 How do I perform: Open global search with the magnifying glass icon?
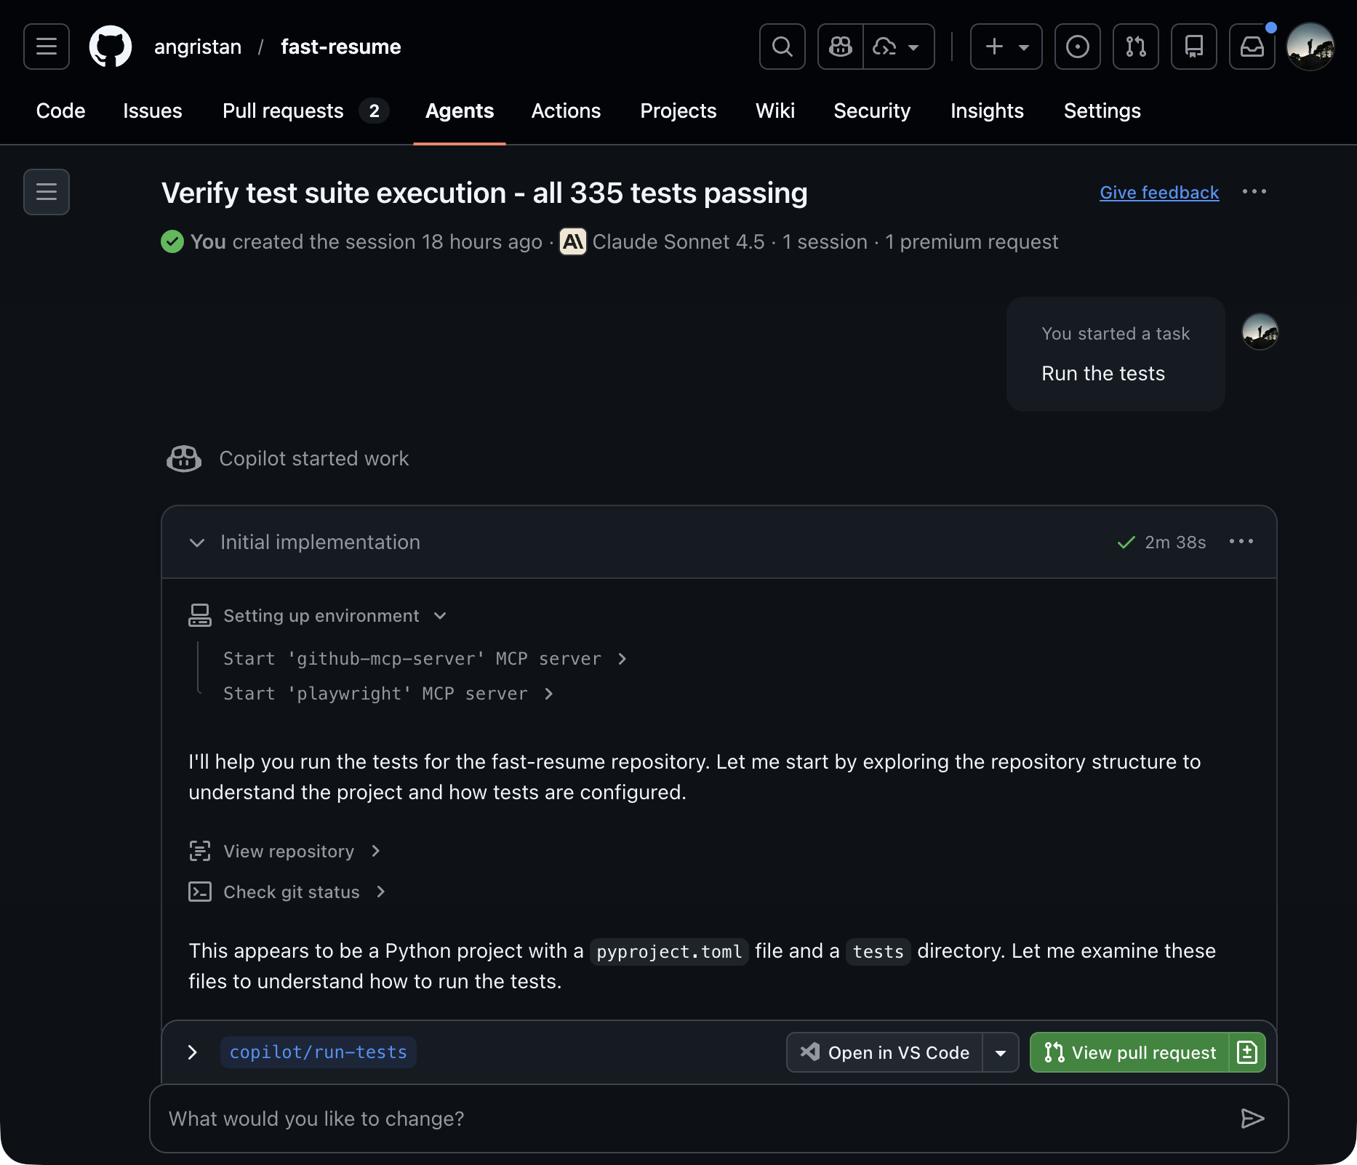782,47
